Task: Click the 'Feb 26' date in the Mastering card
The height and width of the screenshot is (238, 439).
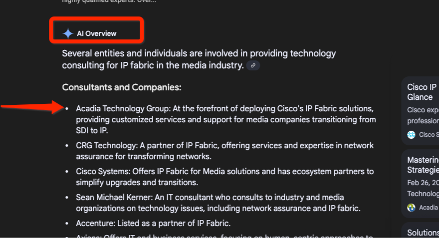Action: point(423,183)
